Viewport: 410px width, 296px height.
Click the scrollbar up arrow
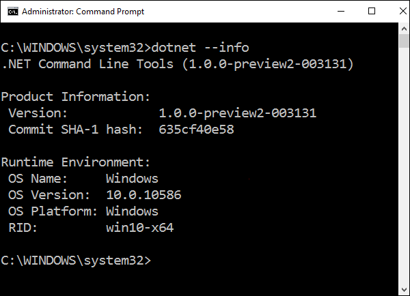point(403,29)
